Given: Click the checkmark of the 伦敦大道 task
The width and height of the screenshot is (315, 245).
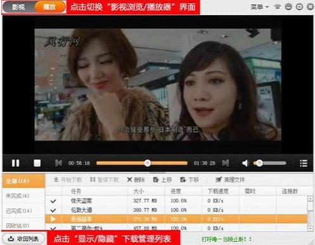Looking at the screenshot, I should [53, 210].
